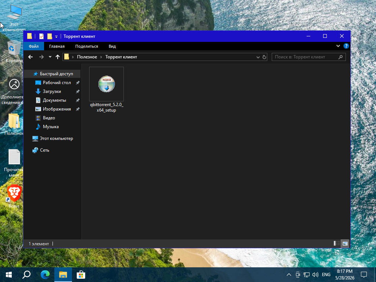Click the Торрент клиент breadcrumb segment
Image resolution: width=376 pixels, height=282 pixels.
tap(121, 57)
